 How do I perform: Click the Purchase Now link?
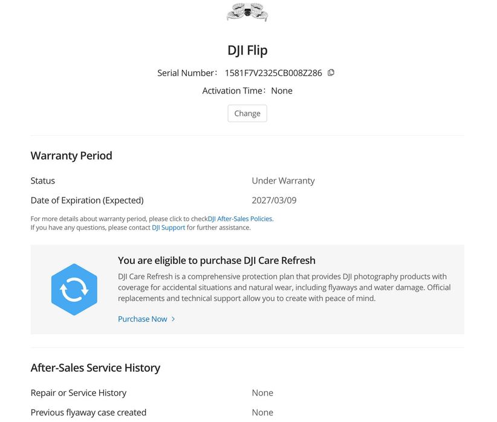[143, 319]
